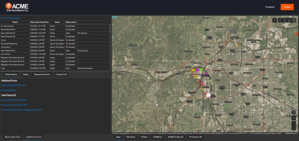
Task: Show the map legend list
Action: pos(284,20)
